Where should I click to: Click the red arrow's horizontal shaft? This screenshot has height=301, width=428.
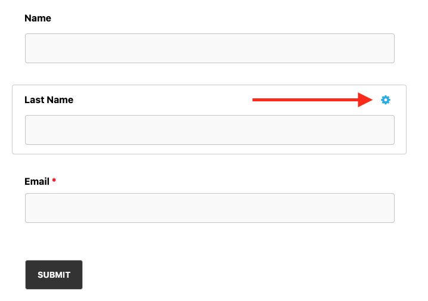[304, 100]
